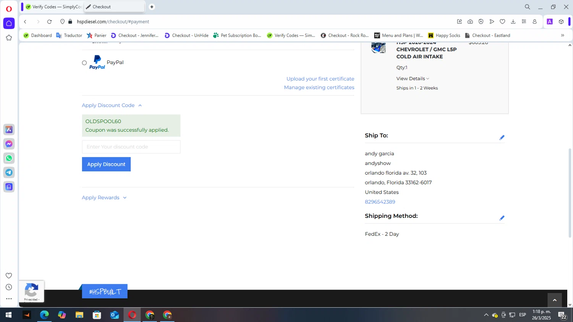Go back to previous page
The image size is (573, 322).
click(25, 22)
